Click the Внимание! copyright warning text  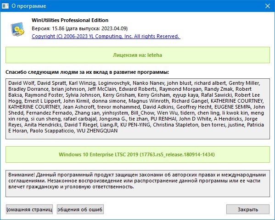(137, 181)
